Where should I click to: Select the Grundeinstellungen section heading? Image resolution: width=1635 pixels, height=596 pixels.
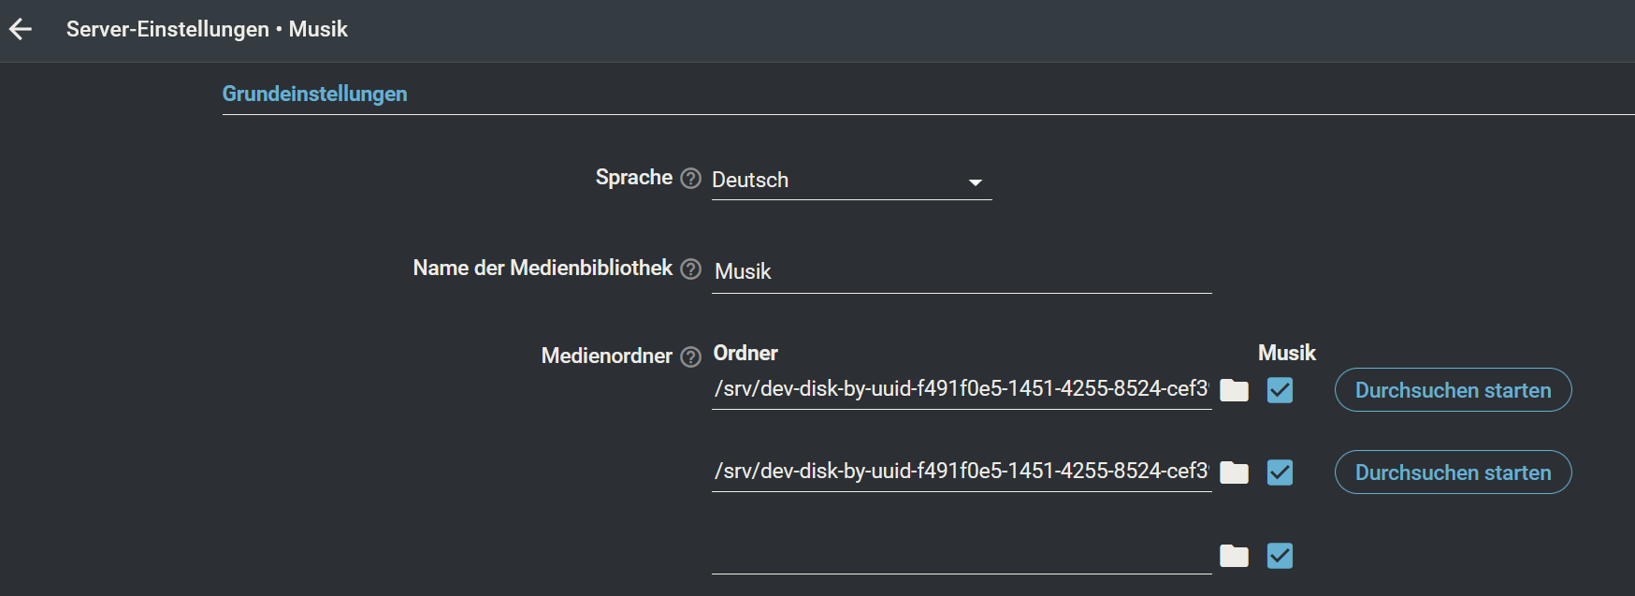[x=314, y=94]
